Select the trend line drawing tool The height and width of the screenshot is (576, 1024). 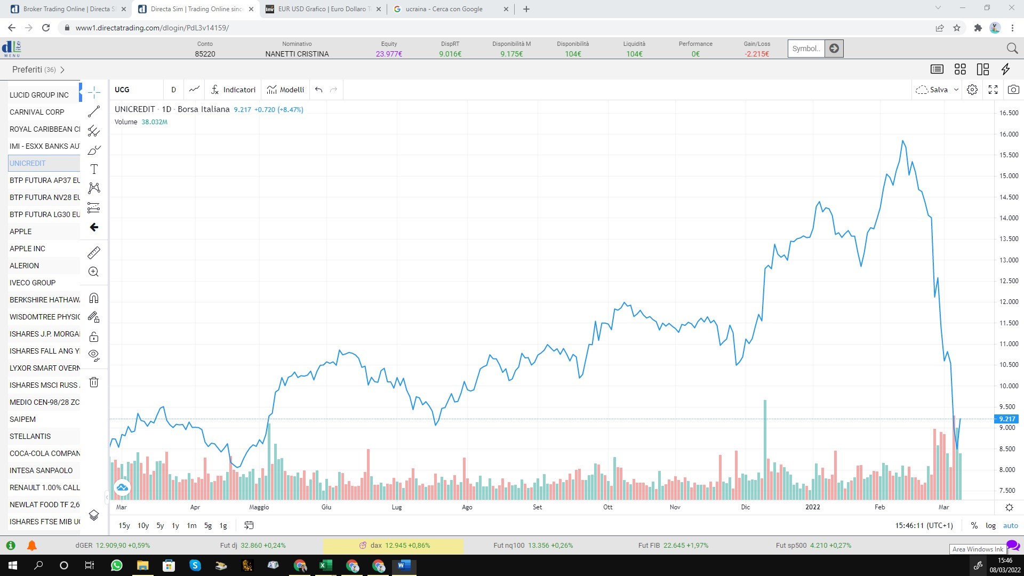point(94,111)
